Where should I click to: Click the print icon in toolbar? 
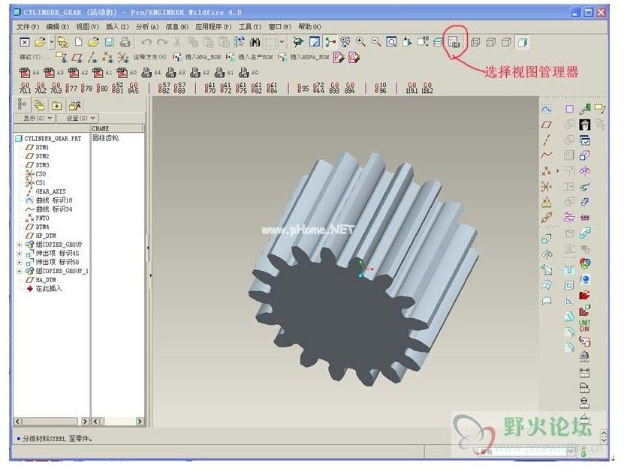coord(125,42)
